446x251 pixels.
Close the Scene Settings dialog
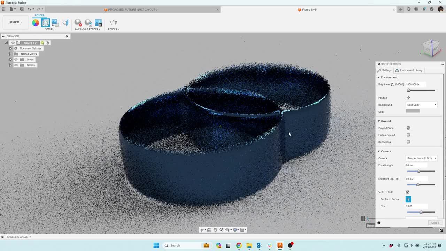pyautogui.click(x=435, y=223)
